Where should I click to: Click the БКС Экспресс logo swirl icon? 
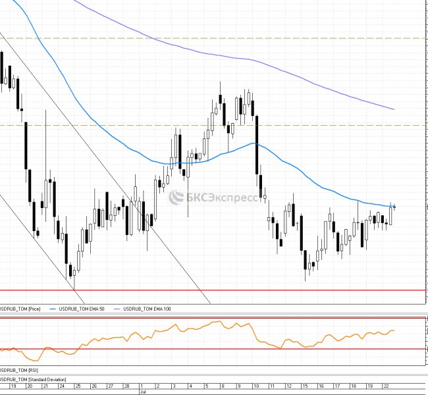point(175,197)
